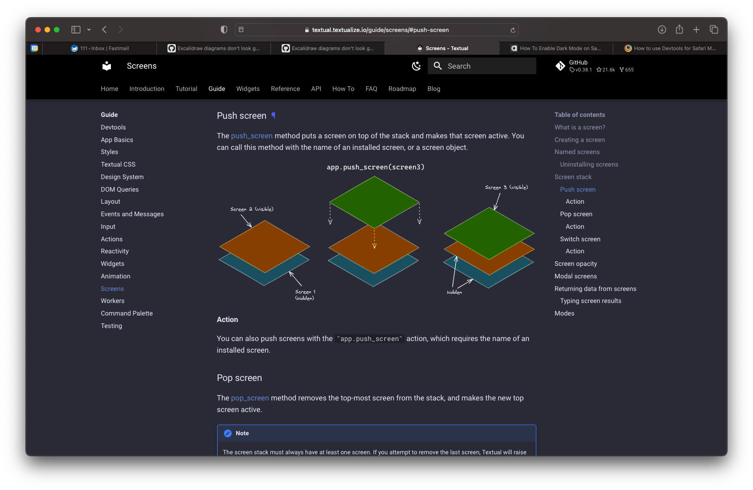753x490 pixels.
Task: Open the How To nav tab
Action: 343,89
